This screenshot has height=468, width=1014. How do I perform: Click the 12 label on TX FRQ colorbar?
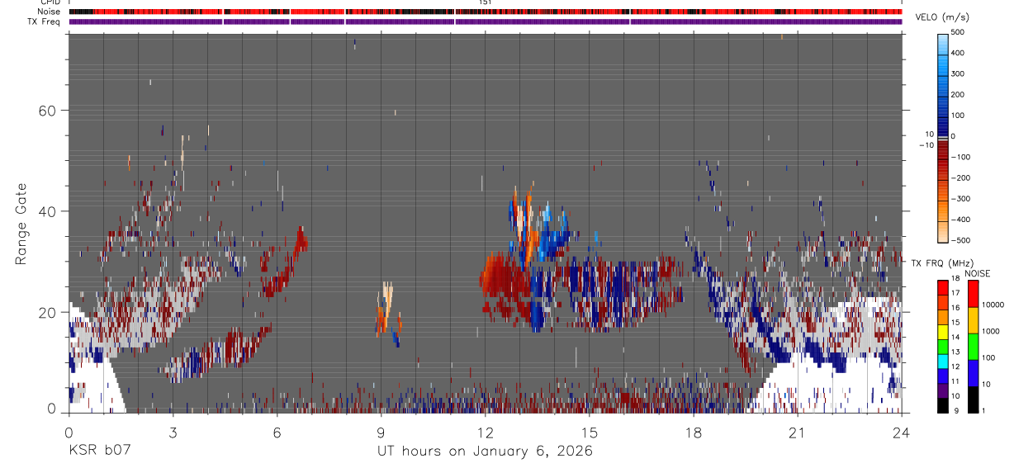[x=957, y=367]
